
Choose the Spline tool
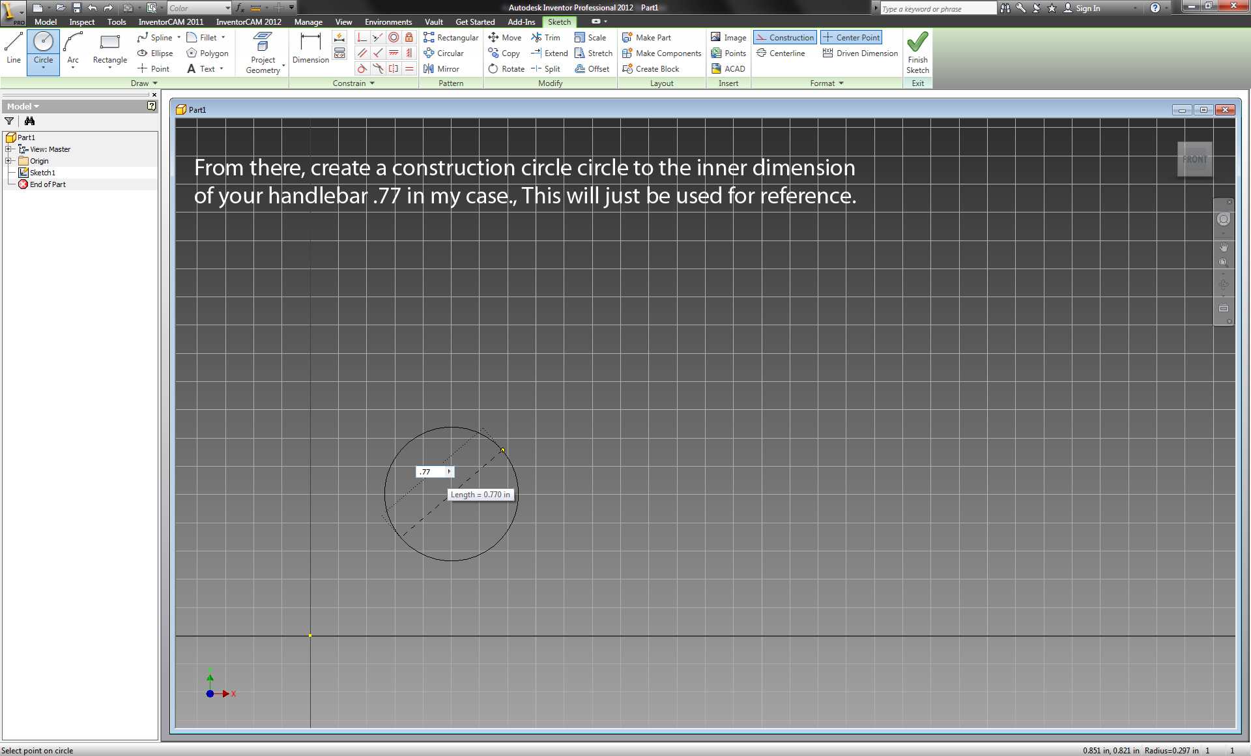point(155,38)
